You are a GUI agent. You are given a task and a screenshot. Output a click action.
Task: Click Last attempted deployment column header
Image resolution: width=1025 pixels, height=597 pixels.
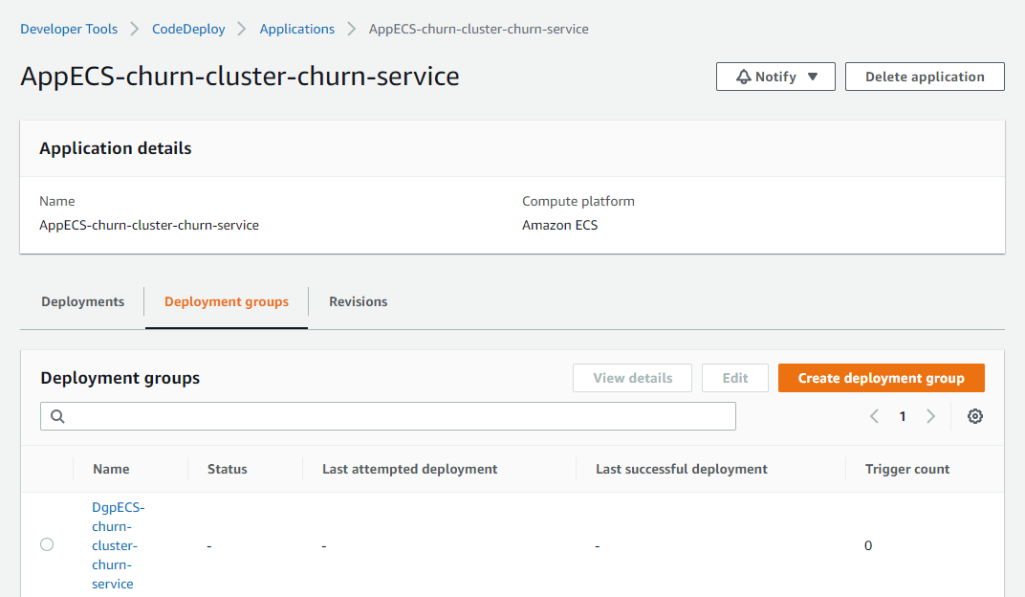tap(410, 469)
